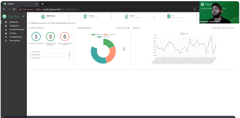The height and width of the screenshot is (118, 240).
Task: Open Configurator from sidebar menu
Action: pos(14,26)
